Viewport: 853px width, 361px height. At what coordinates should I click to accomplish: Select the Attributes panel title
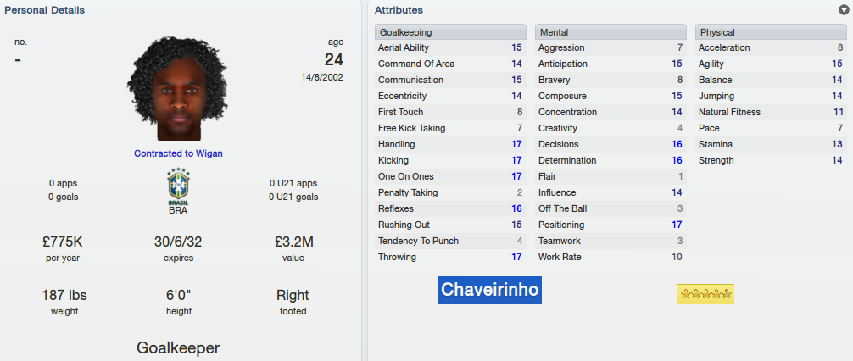[399, 10]
